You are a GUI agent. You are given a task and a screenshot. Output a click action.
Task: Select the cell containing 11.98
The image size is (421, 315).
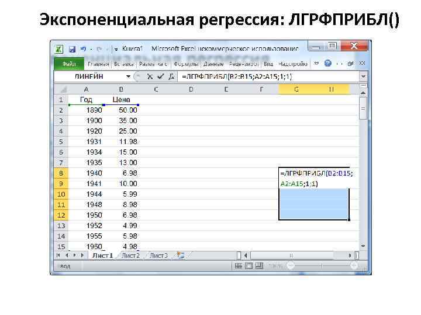[121, 142]
